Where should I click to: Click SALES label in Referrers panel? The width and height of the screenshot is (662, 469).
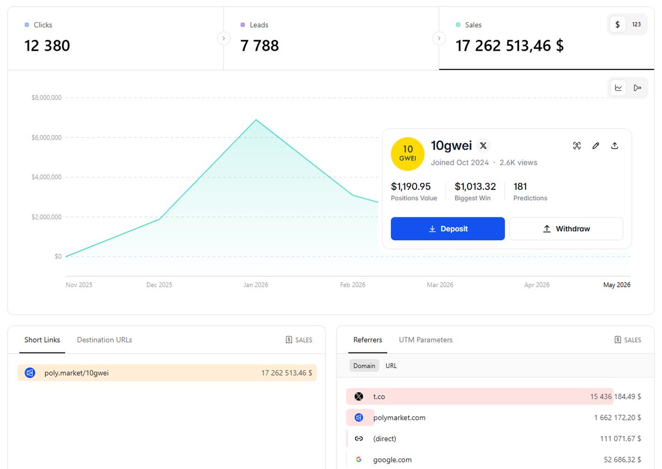tap(628, 340)
